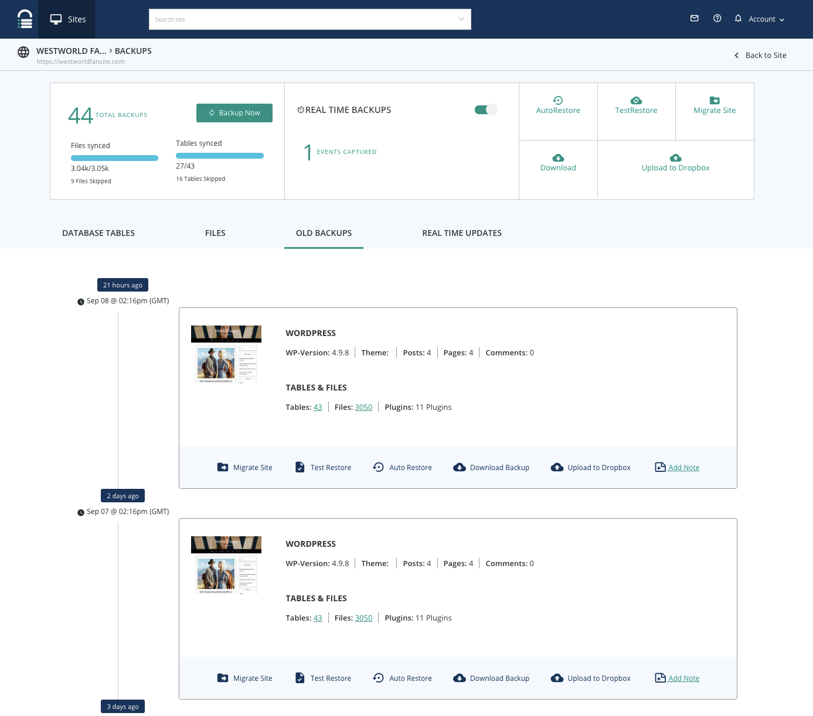Click the AutoRestore icon tile
Image resolution: width=813 pixels, height=716 pixels.
click(558, 105)
